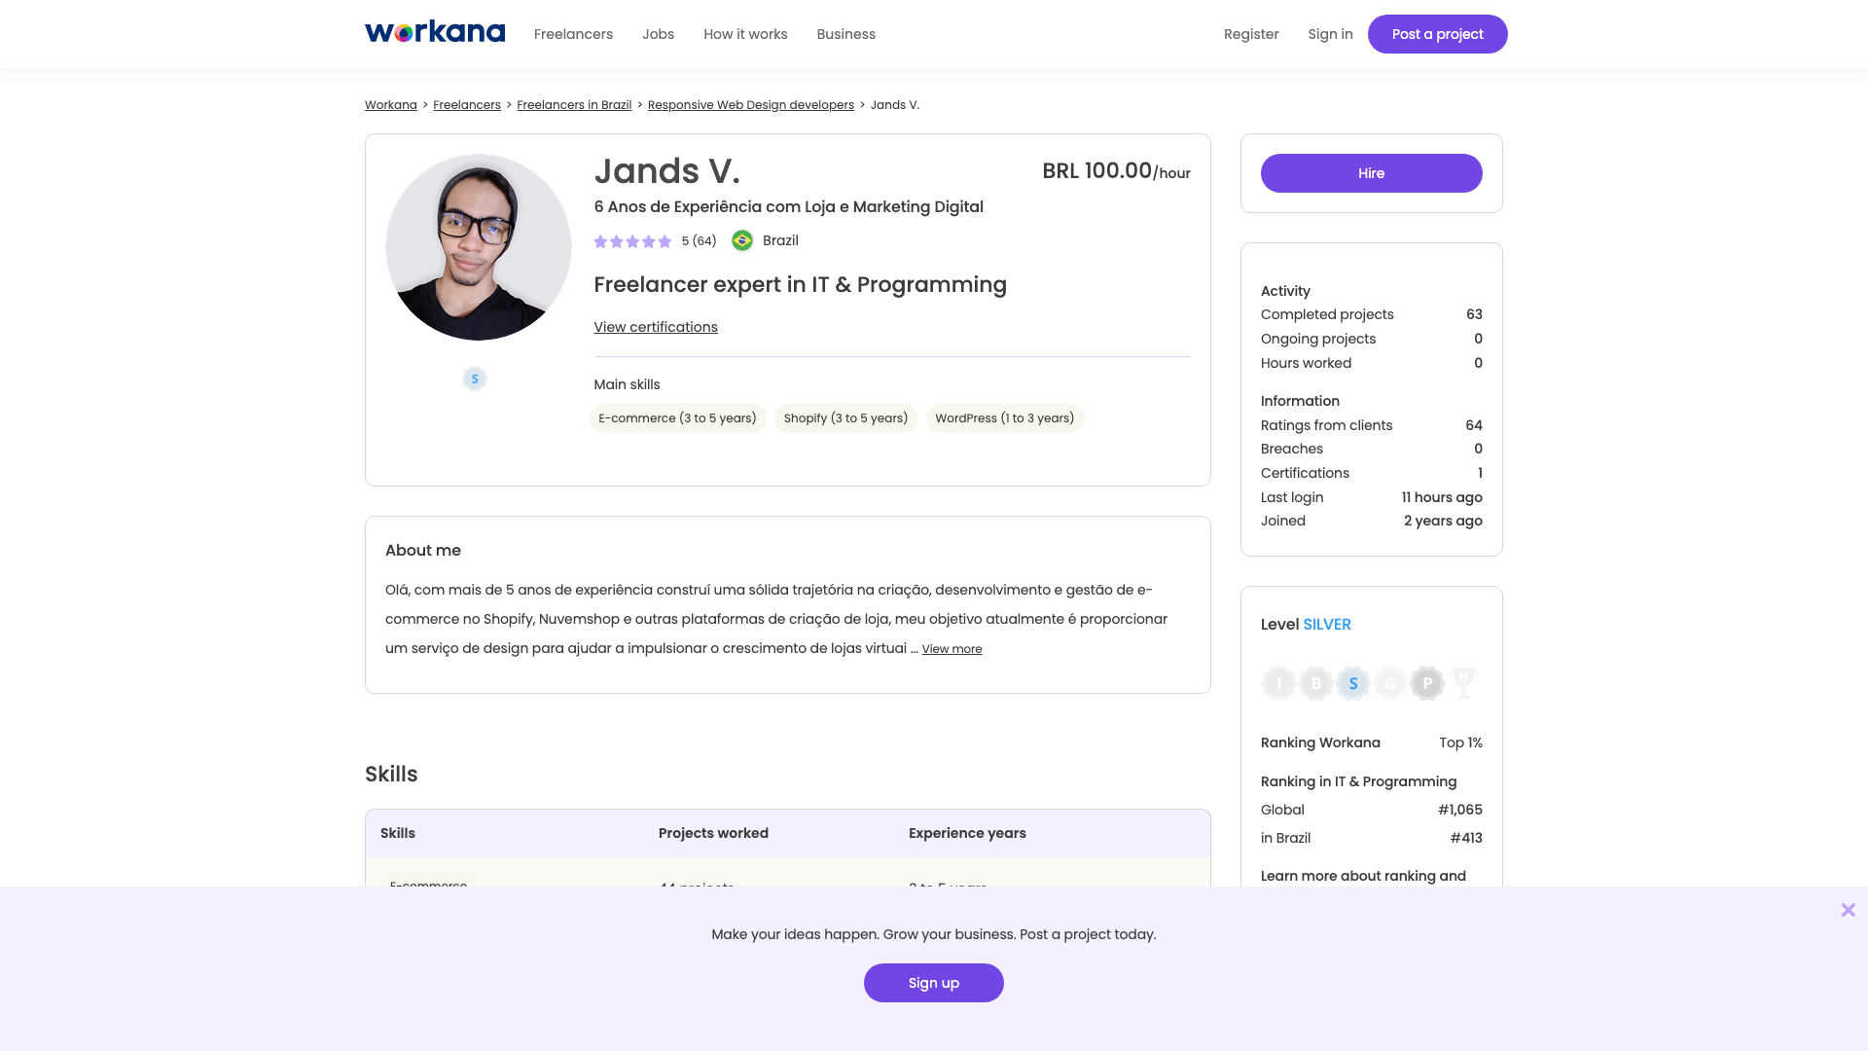Click Jands V. profile photo
This screenshot has width=1868, height=1051.
click(478, 247)
